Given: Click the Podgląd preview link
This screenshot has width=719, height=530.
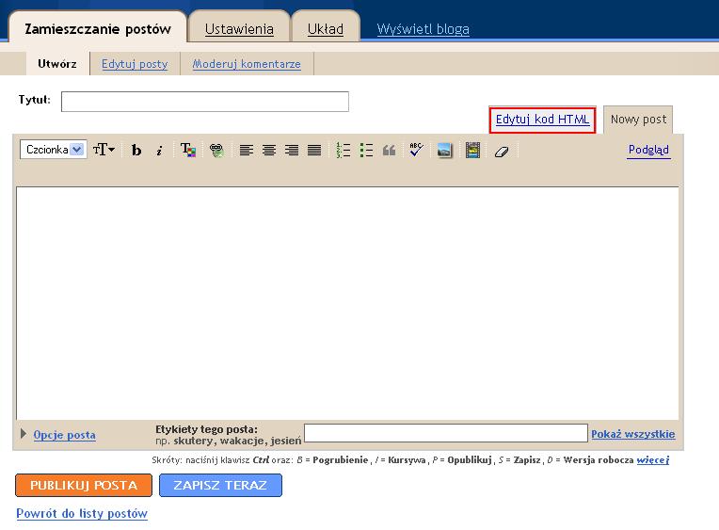Looking at the screenshot, I should click(x=648, y=150).
